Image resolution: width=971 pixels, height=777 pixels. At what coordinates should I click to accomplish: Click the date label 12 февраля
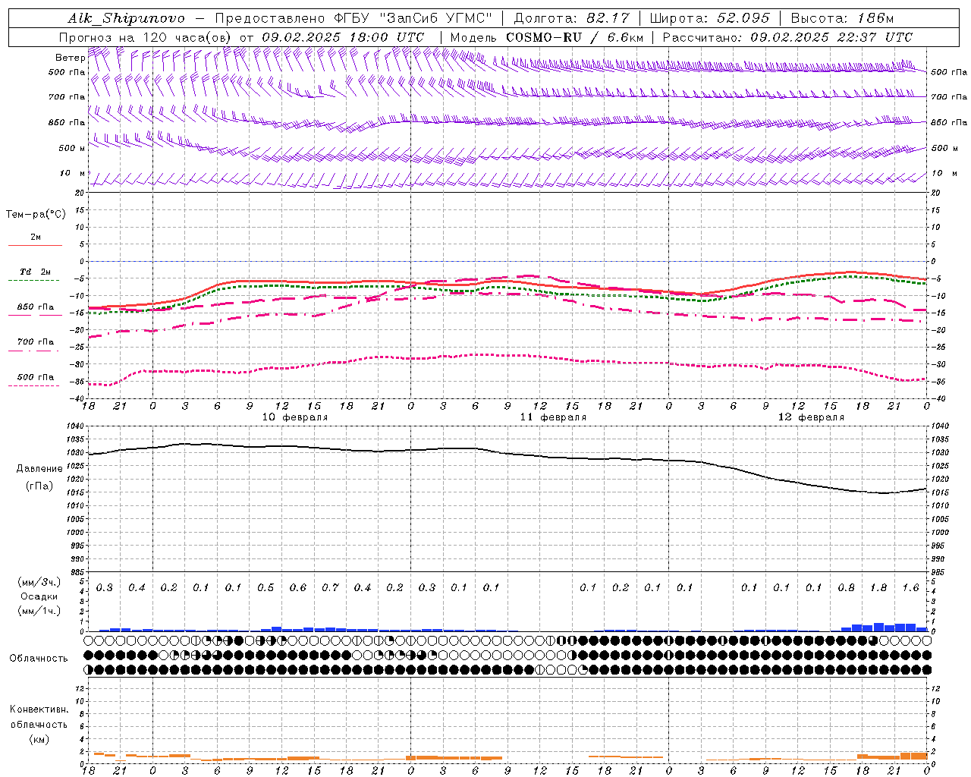point(811,417)
